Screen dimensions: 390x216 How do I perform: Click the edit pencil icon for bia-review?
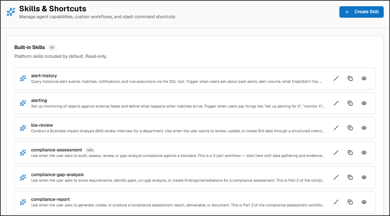point(336,128)
